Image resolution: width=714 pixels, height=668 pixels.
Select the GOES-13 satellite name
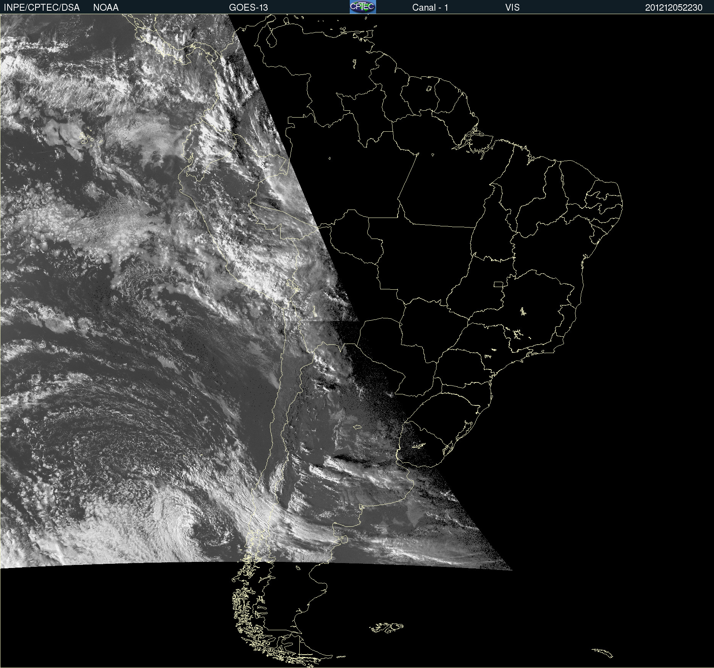tap(248, 7)
